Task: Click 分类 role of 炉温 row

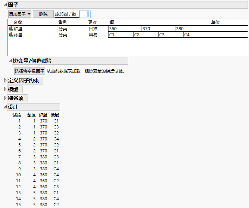Action: point(63,29)
